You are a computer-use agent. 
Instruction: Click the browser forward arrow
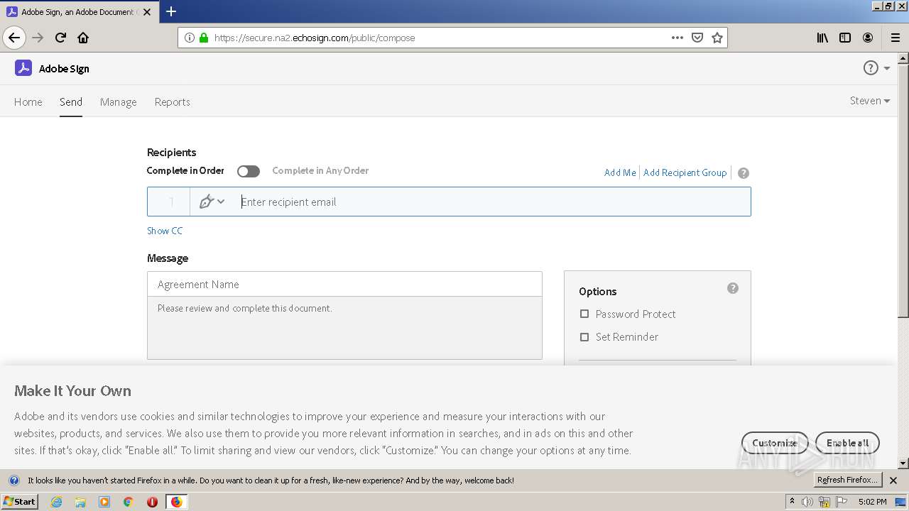tap(38, 38)
